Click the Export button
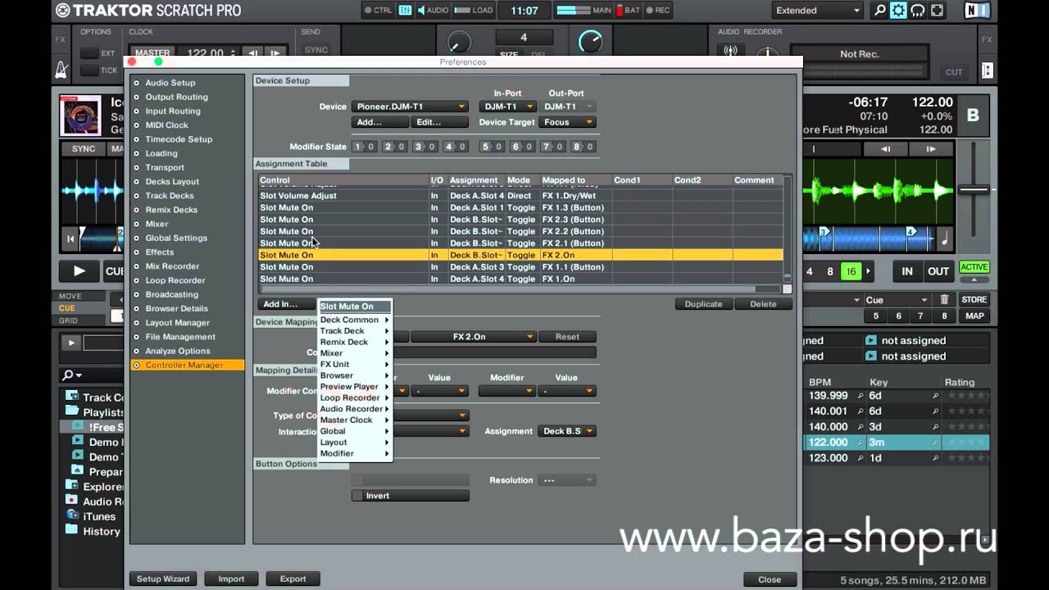Screen dimensions: 1049x590 293,579
